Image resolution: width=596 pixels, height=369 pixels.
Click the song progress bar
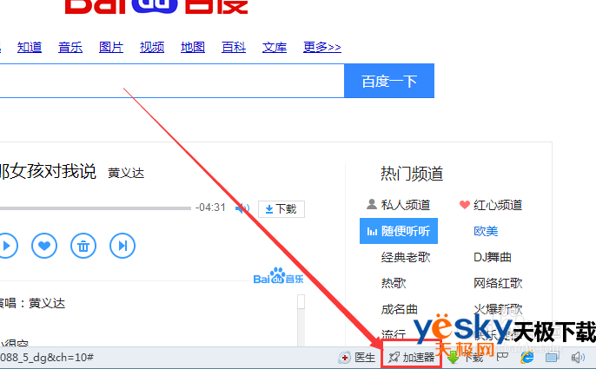pos(96,208)
